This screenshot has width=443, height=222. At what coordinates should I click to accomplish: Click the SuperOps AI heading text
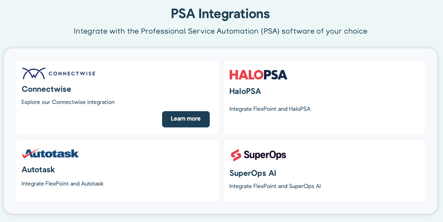[x=253, y=173]
